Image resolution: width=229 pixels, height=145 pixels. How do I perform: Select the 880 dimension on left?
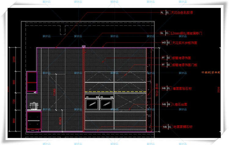14,121
